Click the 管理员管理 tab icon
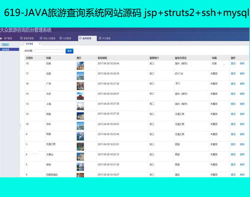The height and width of the screenshot is (197, 250). [21, 38]
